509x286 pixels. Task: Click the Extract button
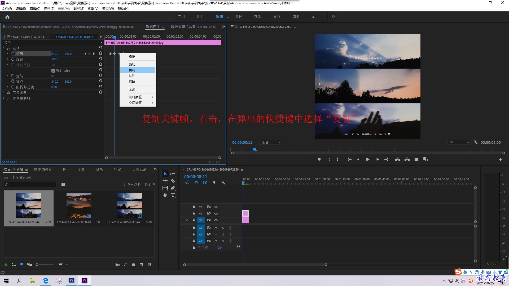click(x=407, y=159)
